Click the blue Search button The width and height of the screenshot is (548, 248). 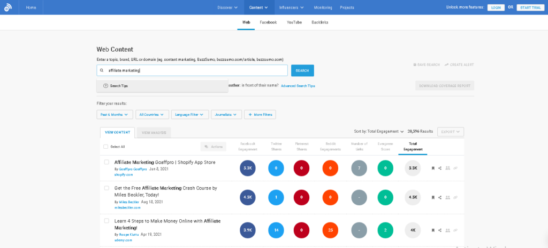302,70
